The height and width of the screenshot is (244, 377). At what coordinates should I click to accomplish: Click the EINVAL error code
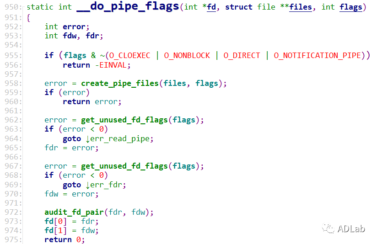(113, 65)
